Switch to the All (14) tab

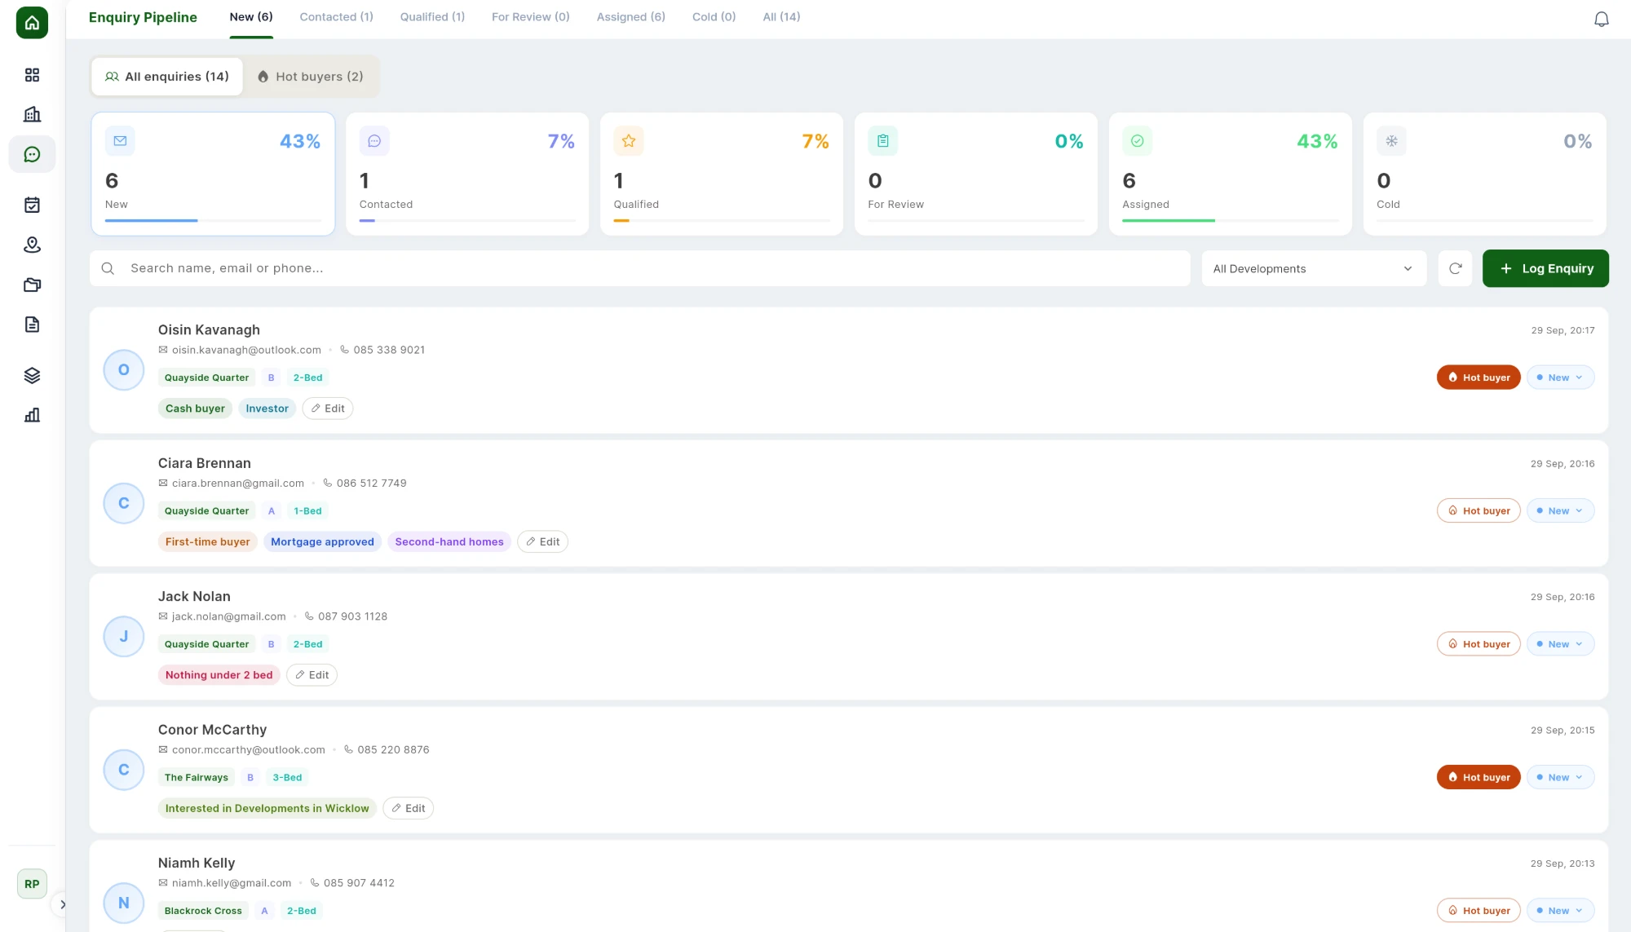(781, 17)
